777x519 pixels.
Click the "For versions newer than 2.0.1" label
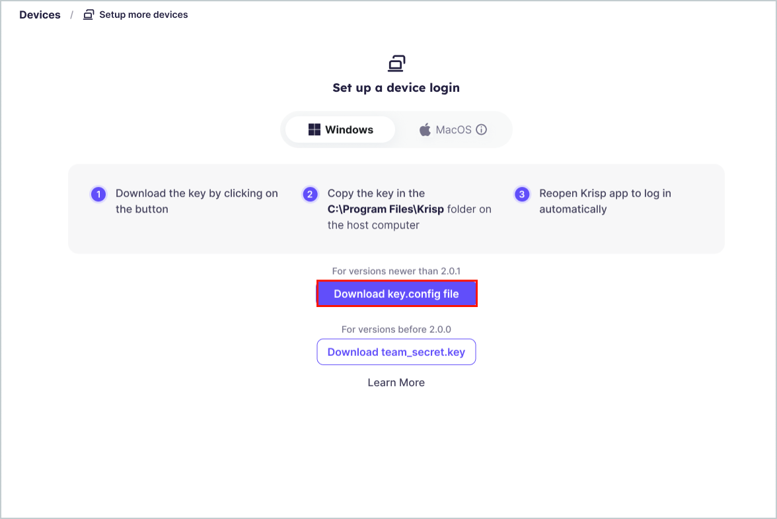click(396, 271)
